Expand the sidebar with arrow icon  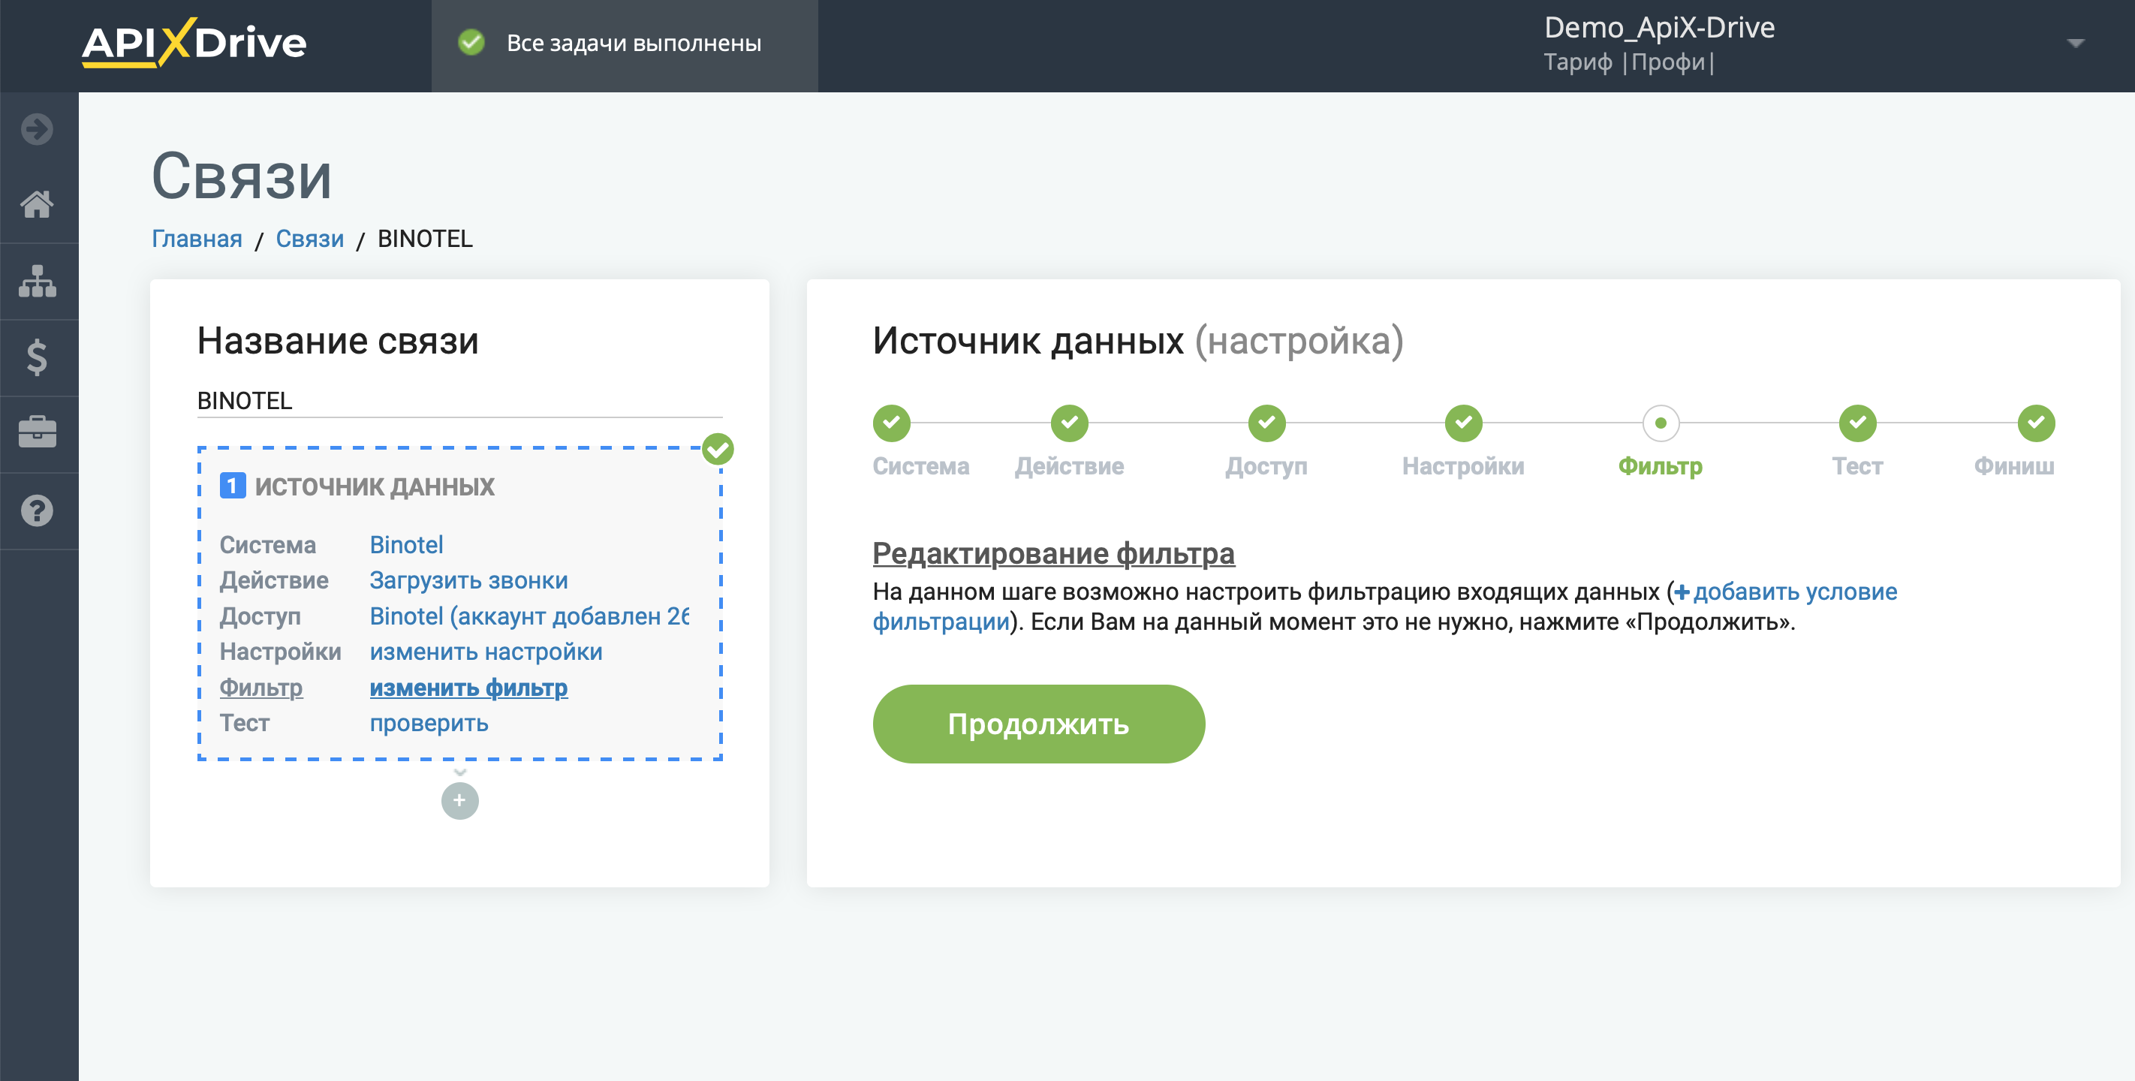point(38,128)
